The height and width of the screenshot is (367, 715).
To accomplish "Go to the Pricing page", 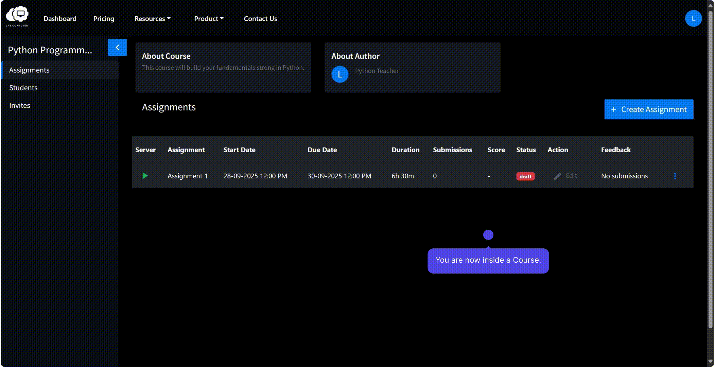I will point(104,19).
